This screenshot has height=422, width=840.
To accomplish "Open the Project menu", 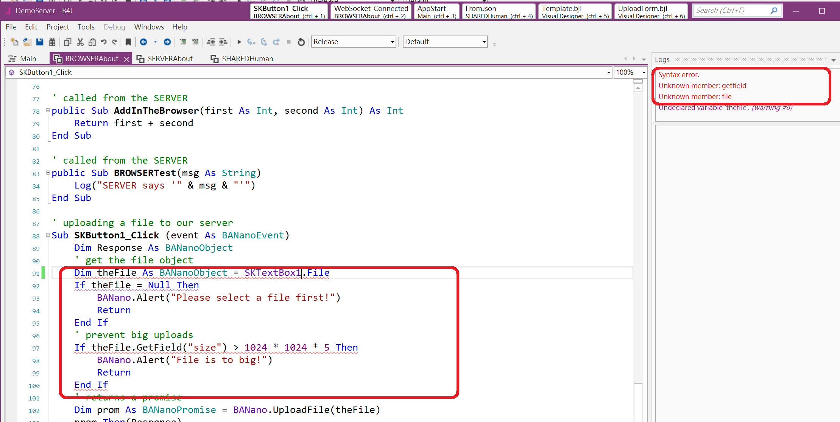I will point(58,27).
